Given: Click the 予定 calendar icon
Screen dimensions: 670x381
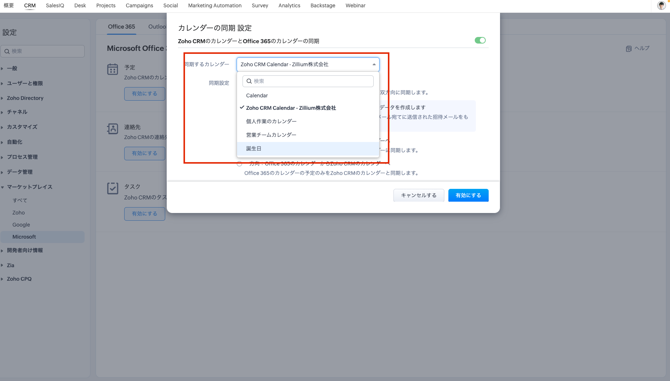Looking at the screenshot, I should (112, 69).
